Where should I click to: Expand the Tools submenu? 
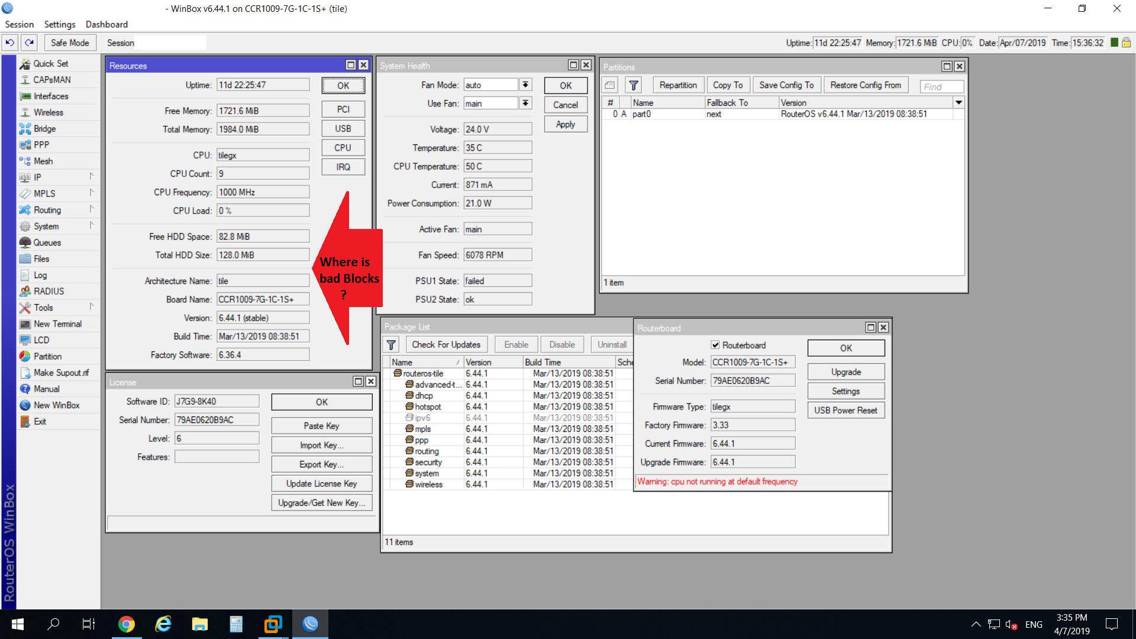click(92, 306)
